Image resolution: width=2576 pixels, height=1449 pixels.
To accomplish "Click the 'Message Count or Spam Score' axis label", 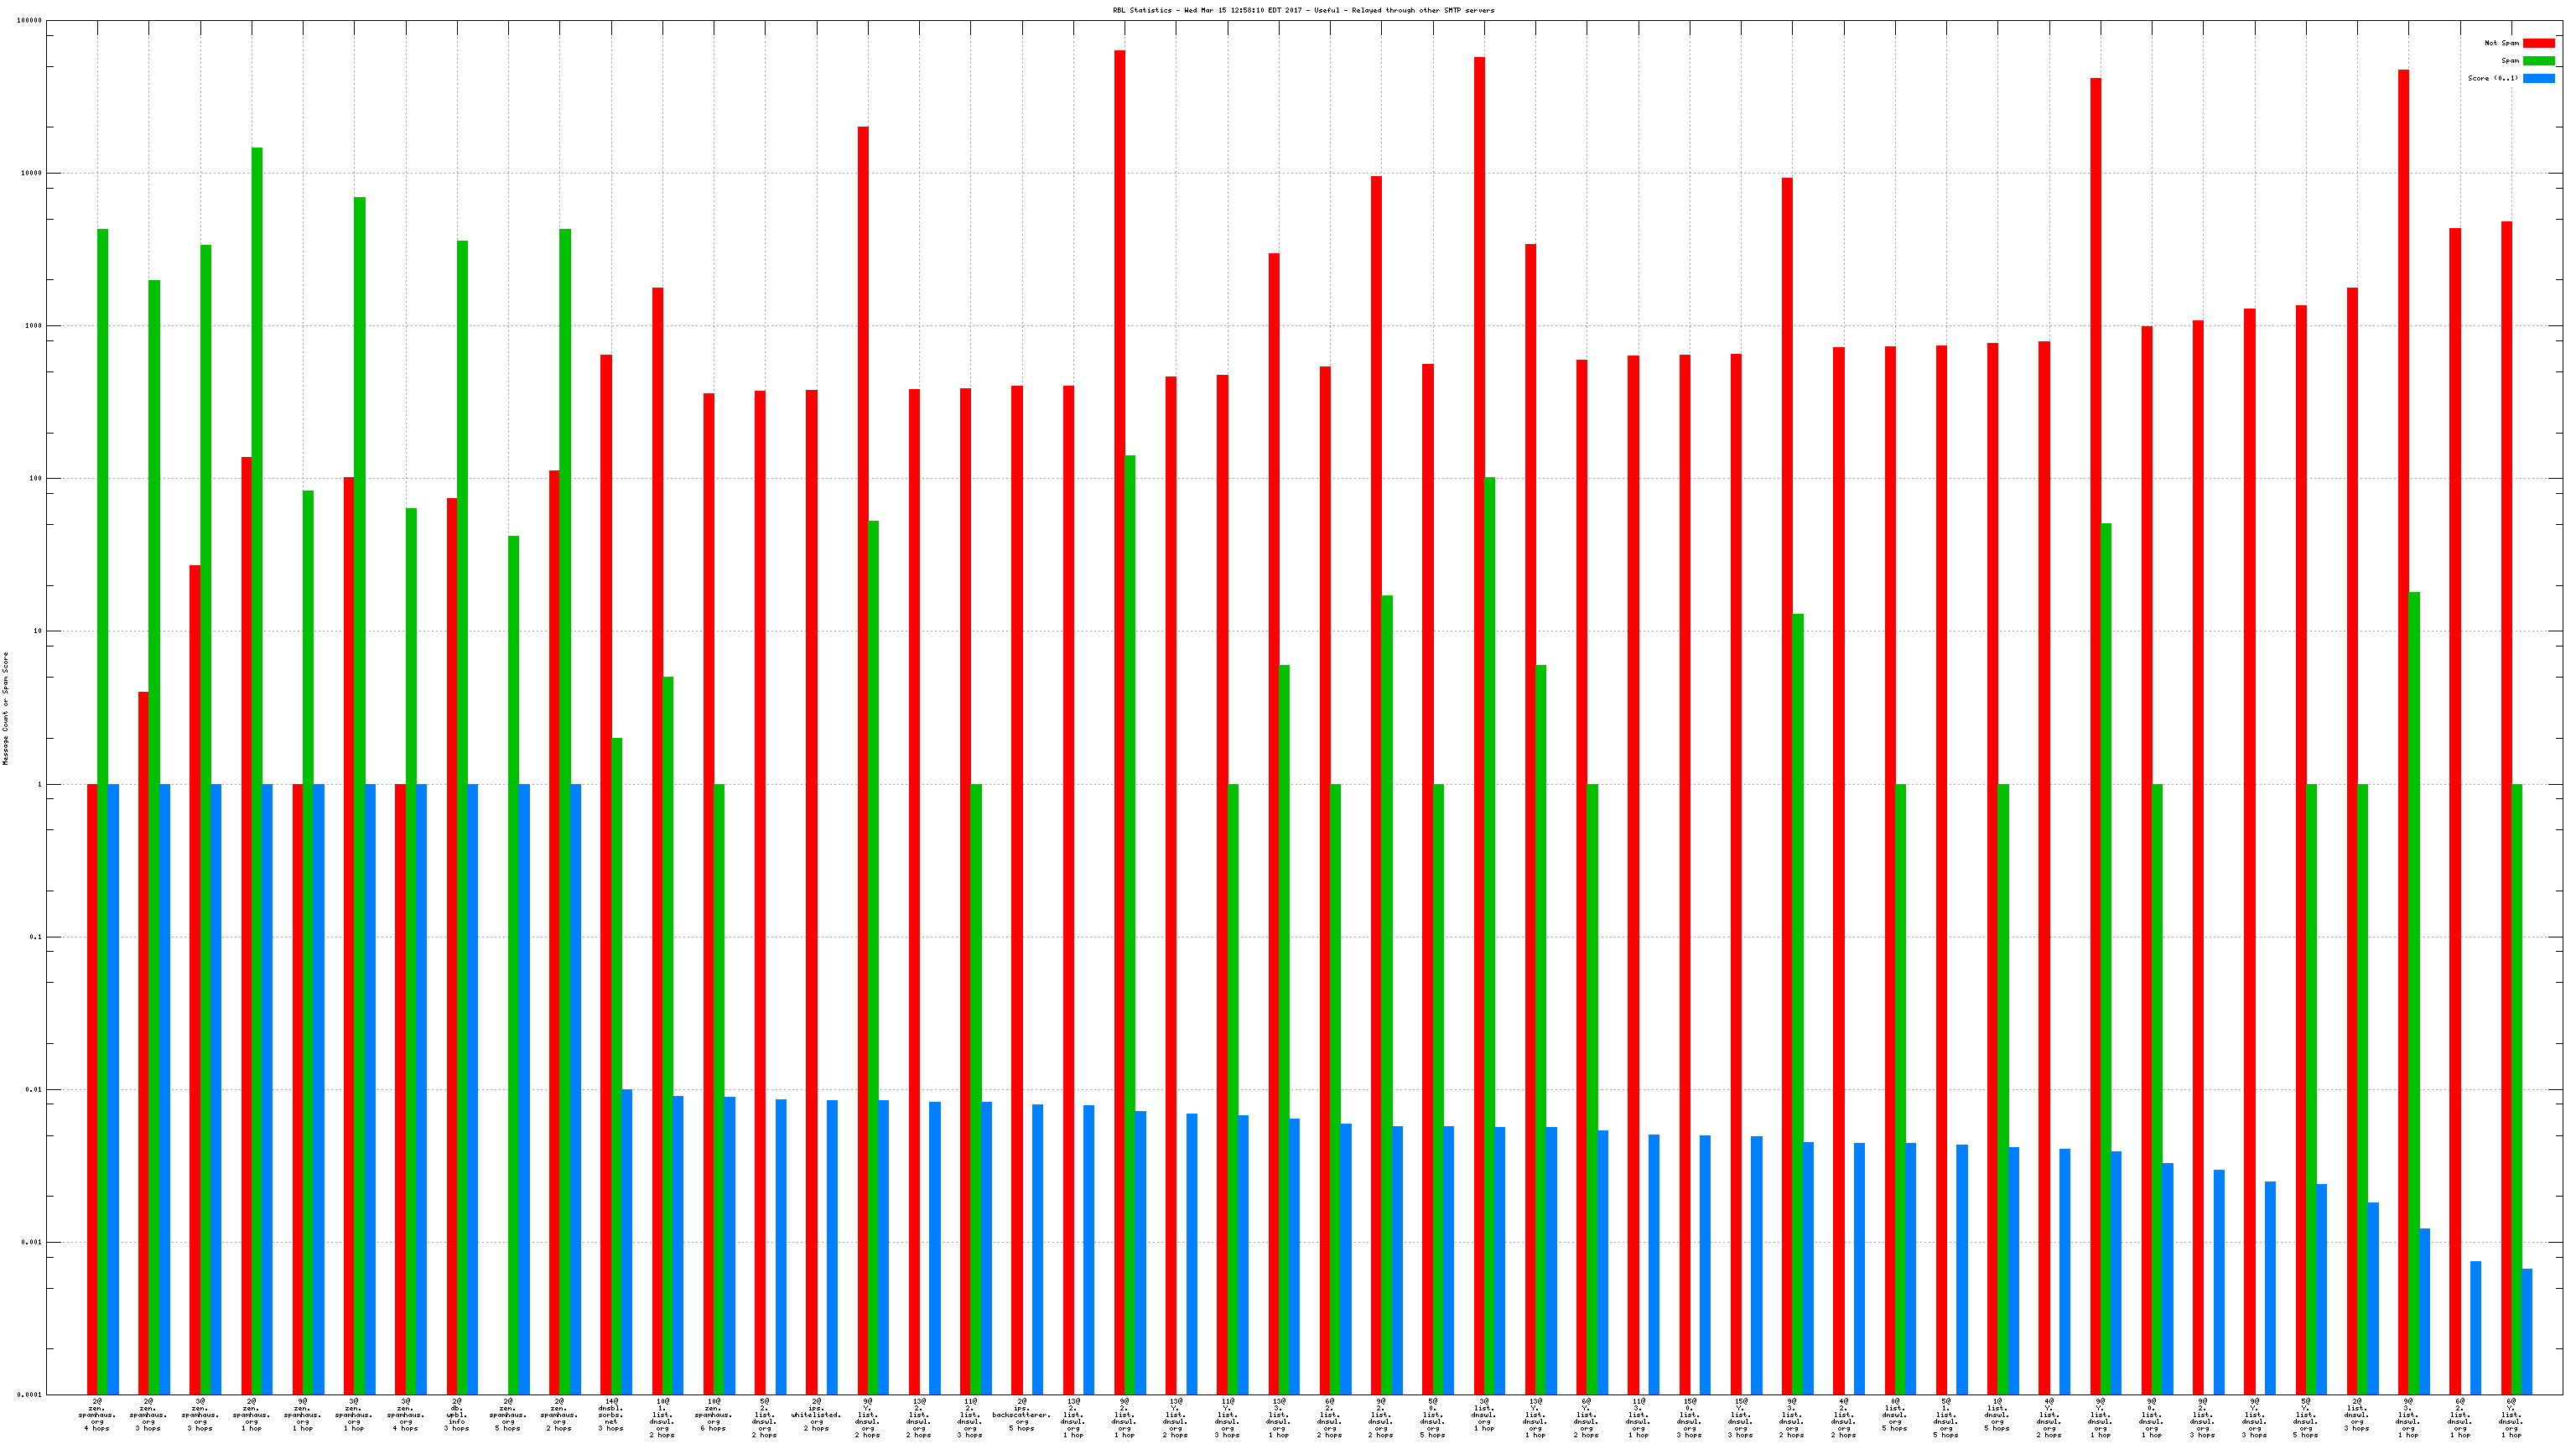I will coord(5,708).
